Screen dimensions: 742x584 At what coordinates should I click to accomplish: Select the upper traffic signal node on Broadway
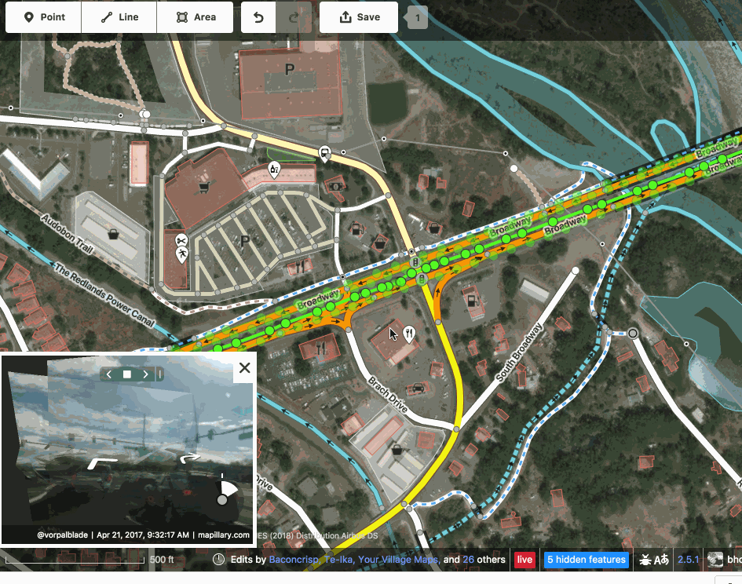point(415,262)
